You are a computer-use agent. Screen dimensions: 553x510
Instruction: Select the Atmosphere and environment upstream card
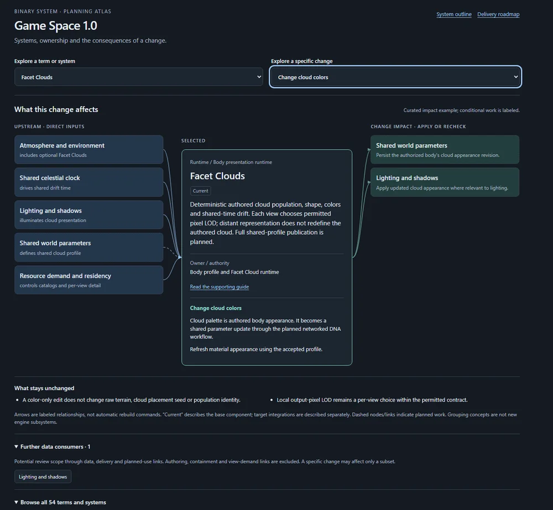pos(89,149)
